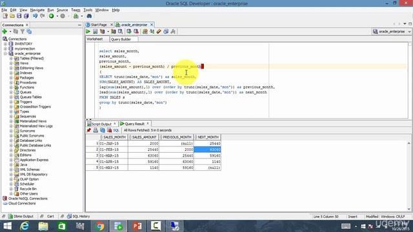The height and width of the screenshot is (232, 413).
Task: Click the Redo arrow icon
Action: tap(43, 16)
